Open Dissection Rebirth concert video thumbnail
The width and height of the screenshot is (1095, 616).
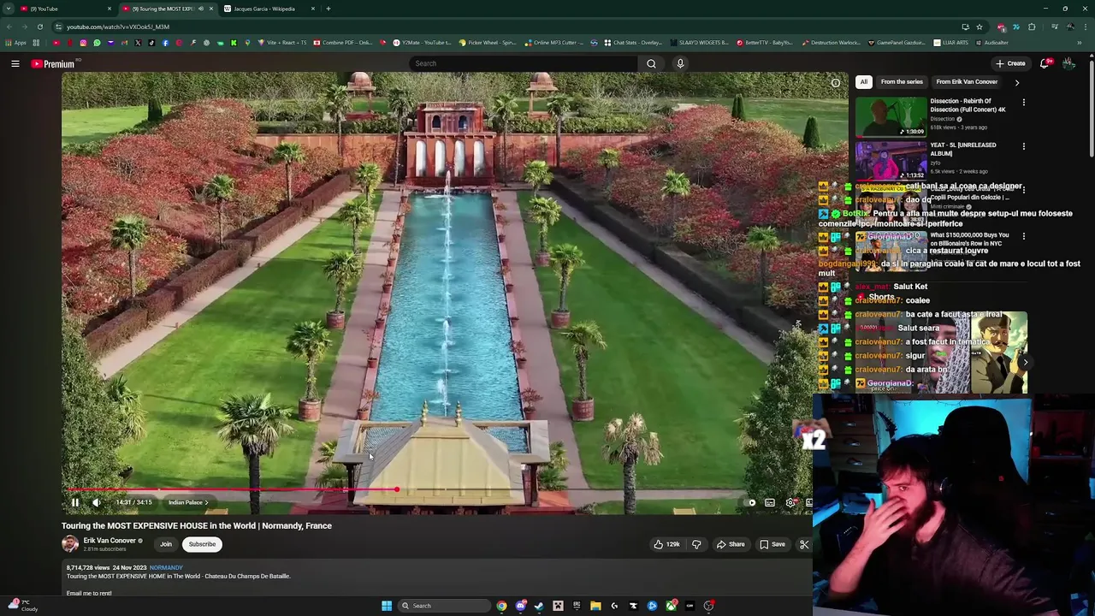891,116
